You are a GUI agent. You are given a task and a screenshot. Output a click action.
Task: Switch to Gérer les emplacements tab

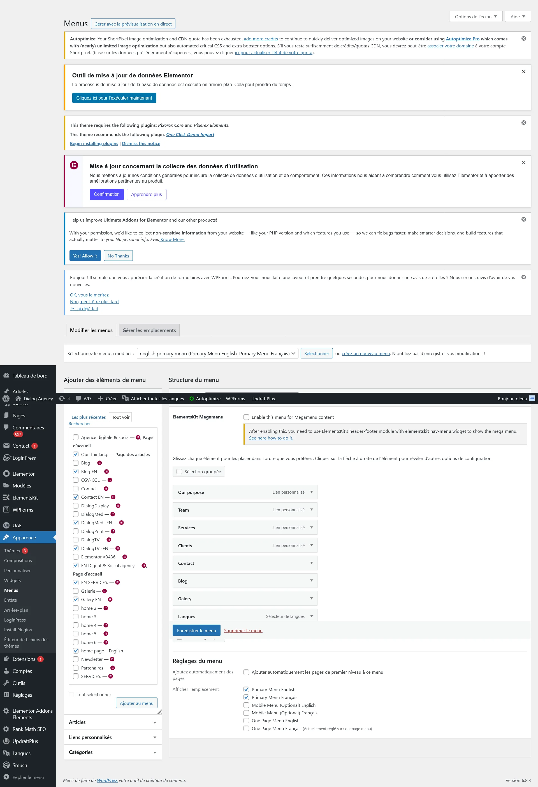click(x=149, y=330)
